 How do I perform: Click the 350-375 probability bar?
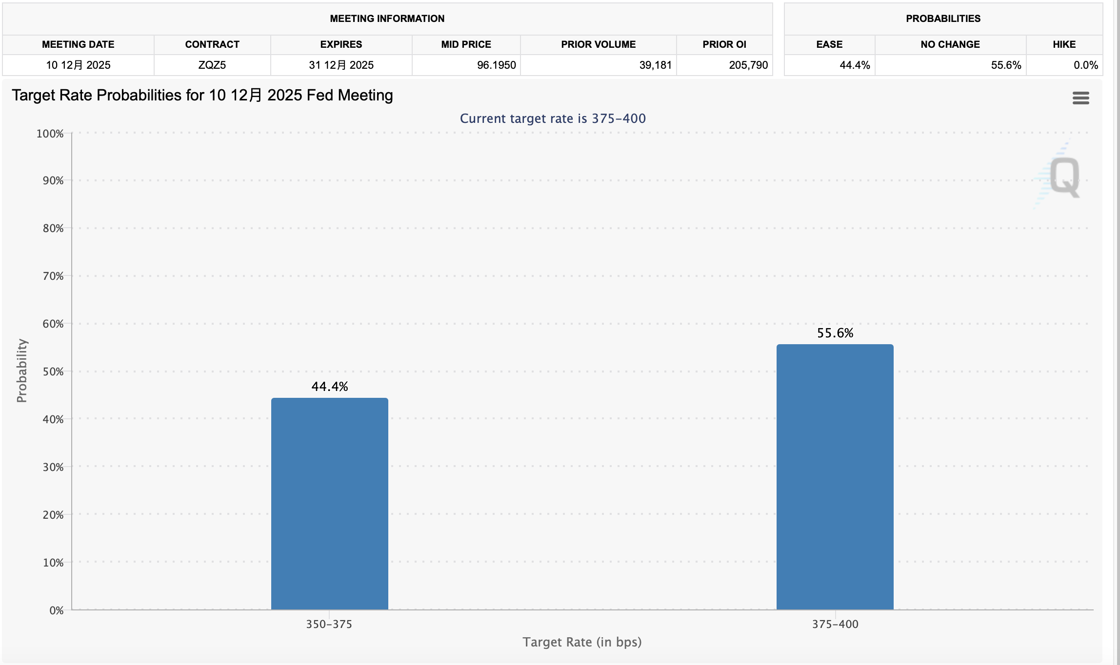pyautogui.click(x=329, y=503)
